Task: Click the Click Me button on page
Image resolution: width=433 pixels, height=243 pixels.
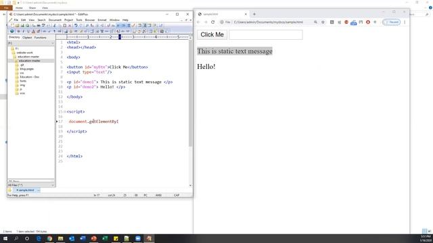Action: click(212, 34)
